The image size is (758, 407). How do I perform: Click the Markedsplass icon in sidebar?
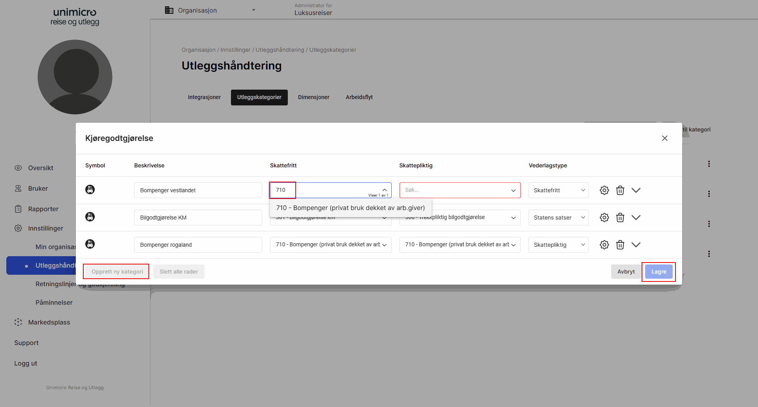[18, 322]
